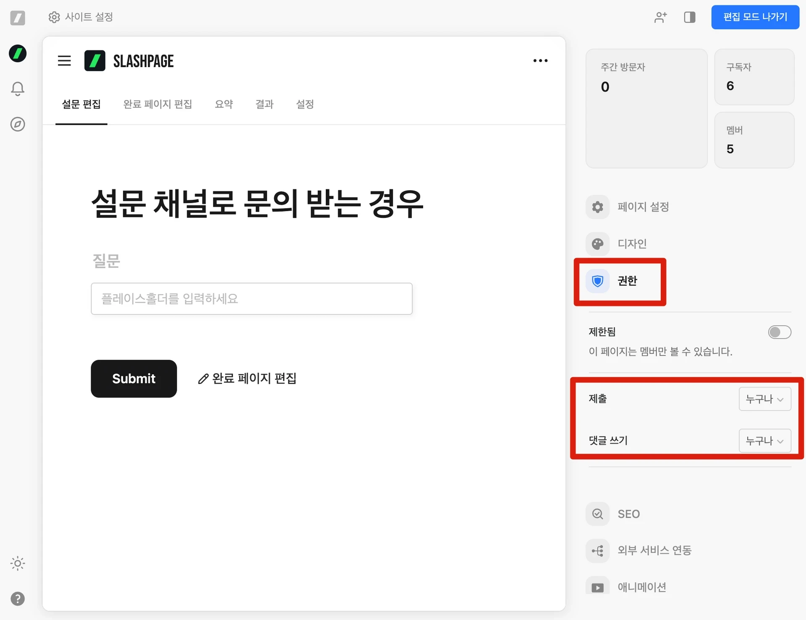806x620 pixels.
Task: Click the 편집 모드 나가기 button
Action: click(x=755, y=17)
